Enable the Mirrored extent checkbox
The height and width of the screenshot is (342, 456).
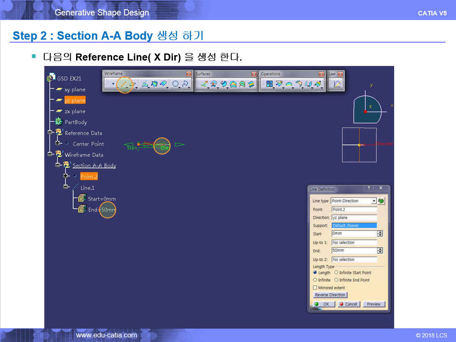pyautogui.click(x=315, y=288)
